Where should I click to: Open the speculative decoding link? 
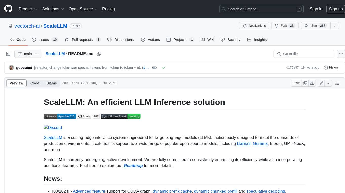(266, 191)
